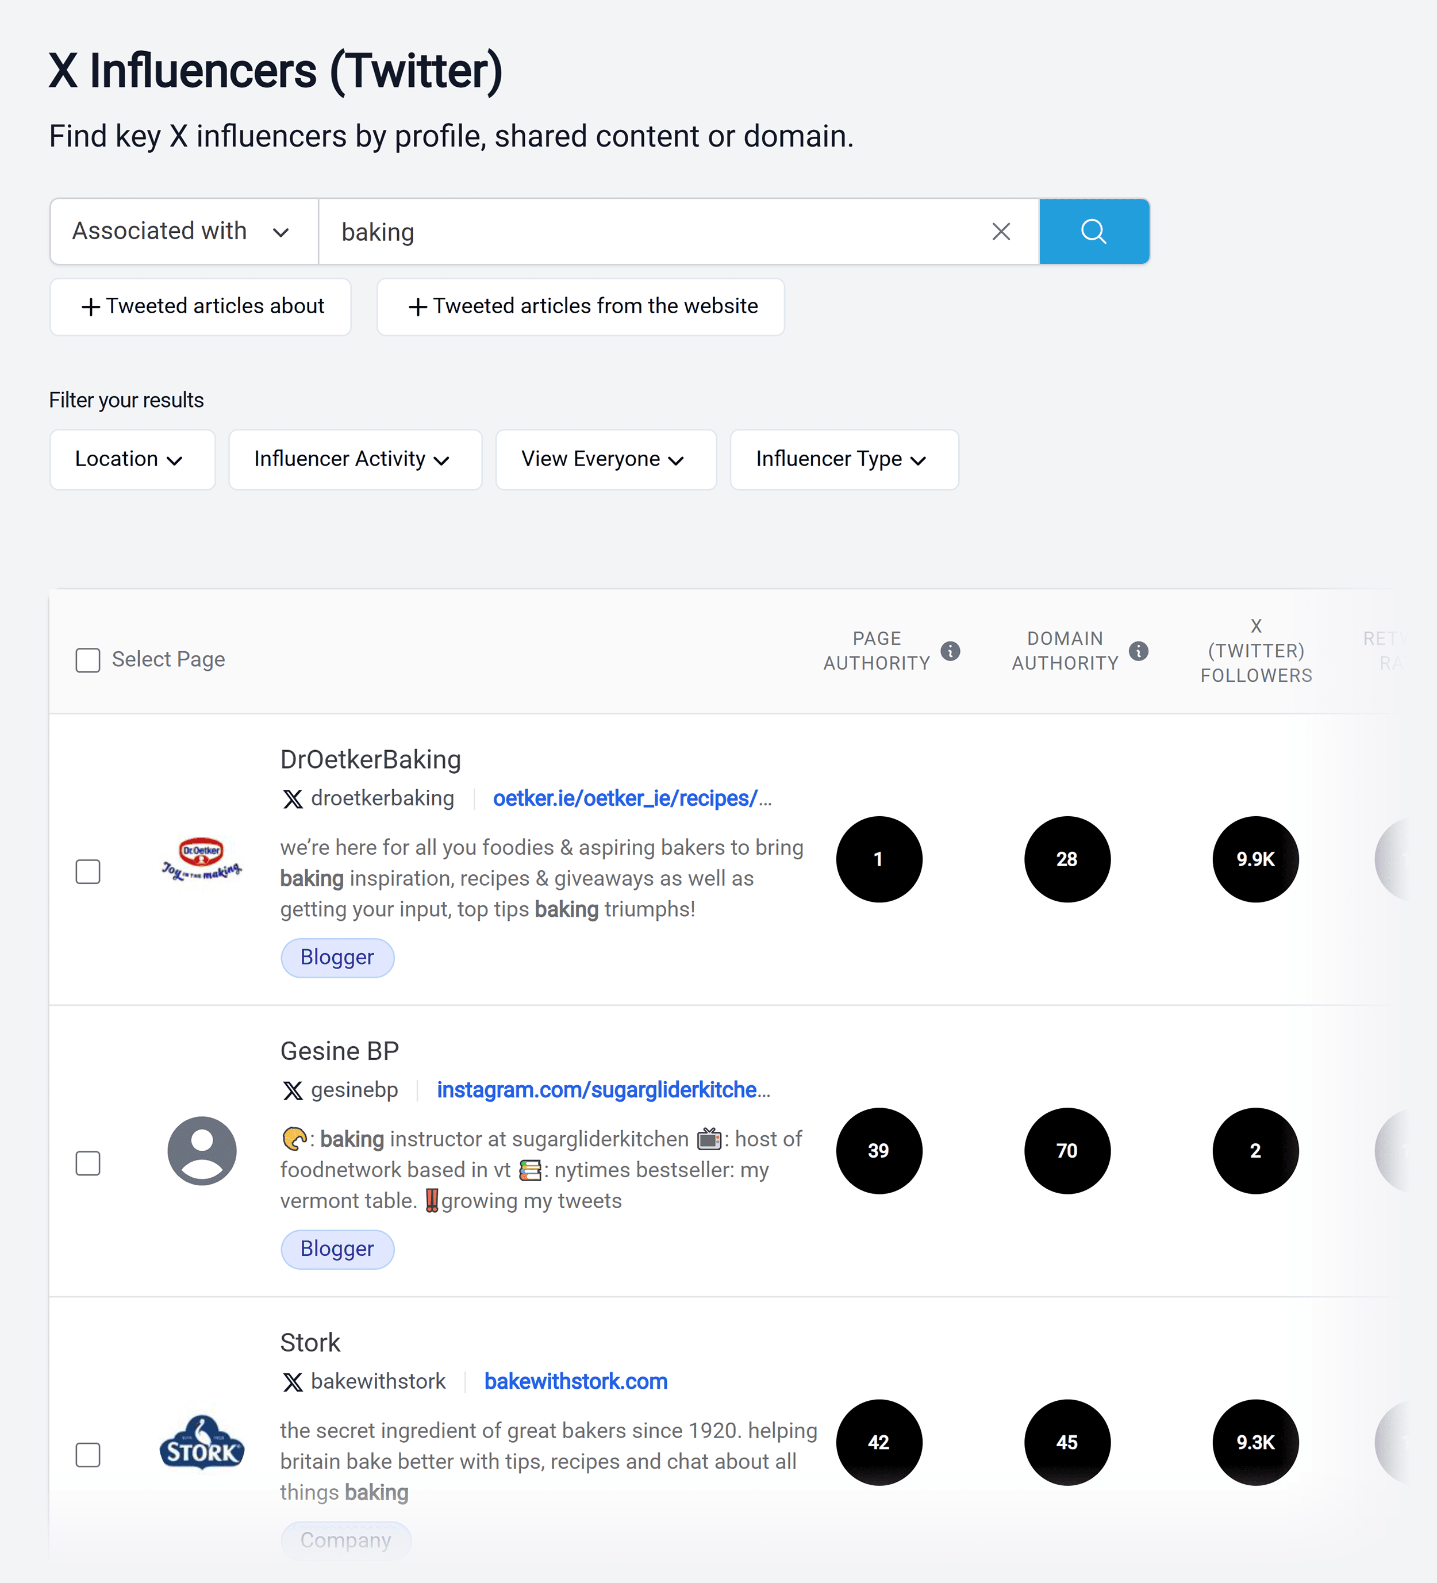Open the Domain Authority info tooltip
Viewport: 1437px width, 1583px height.
(1139, 650)
